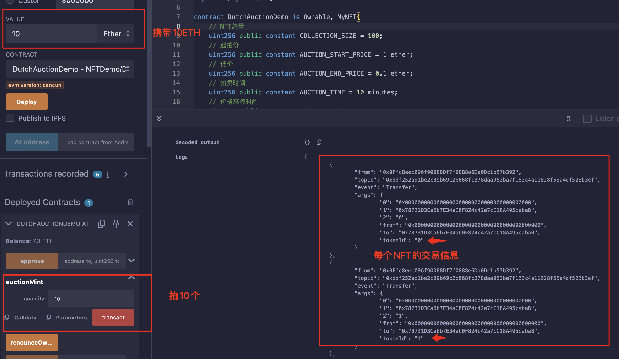Click the auctionMint quantity input field
This screenshot has height=359, width=619.
pyautogui.click(x=91, y=299)
